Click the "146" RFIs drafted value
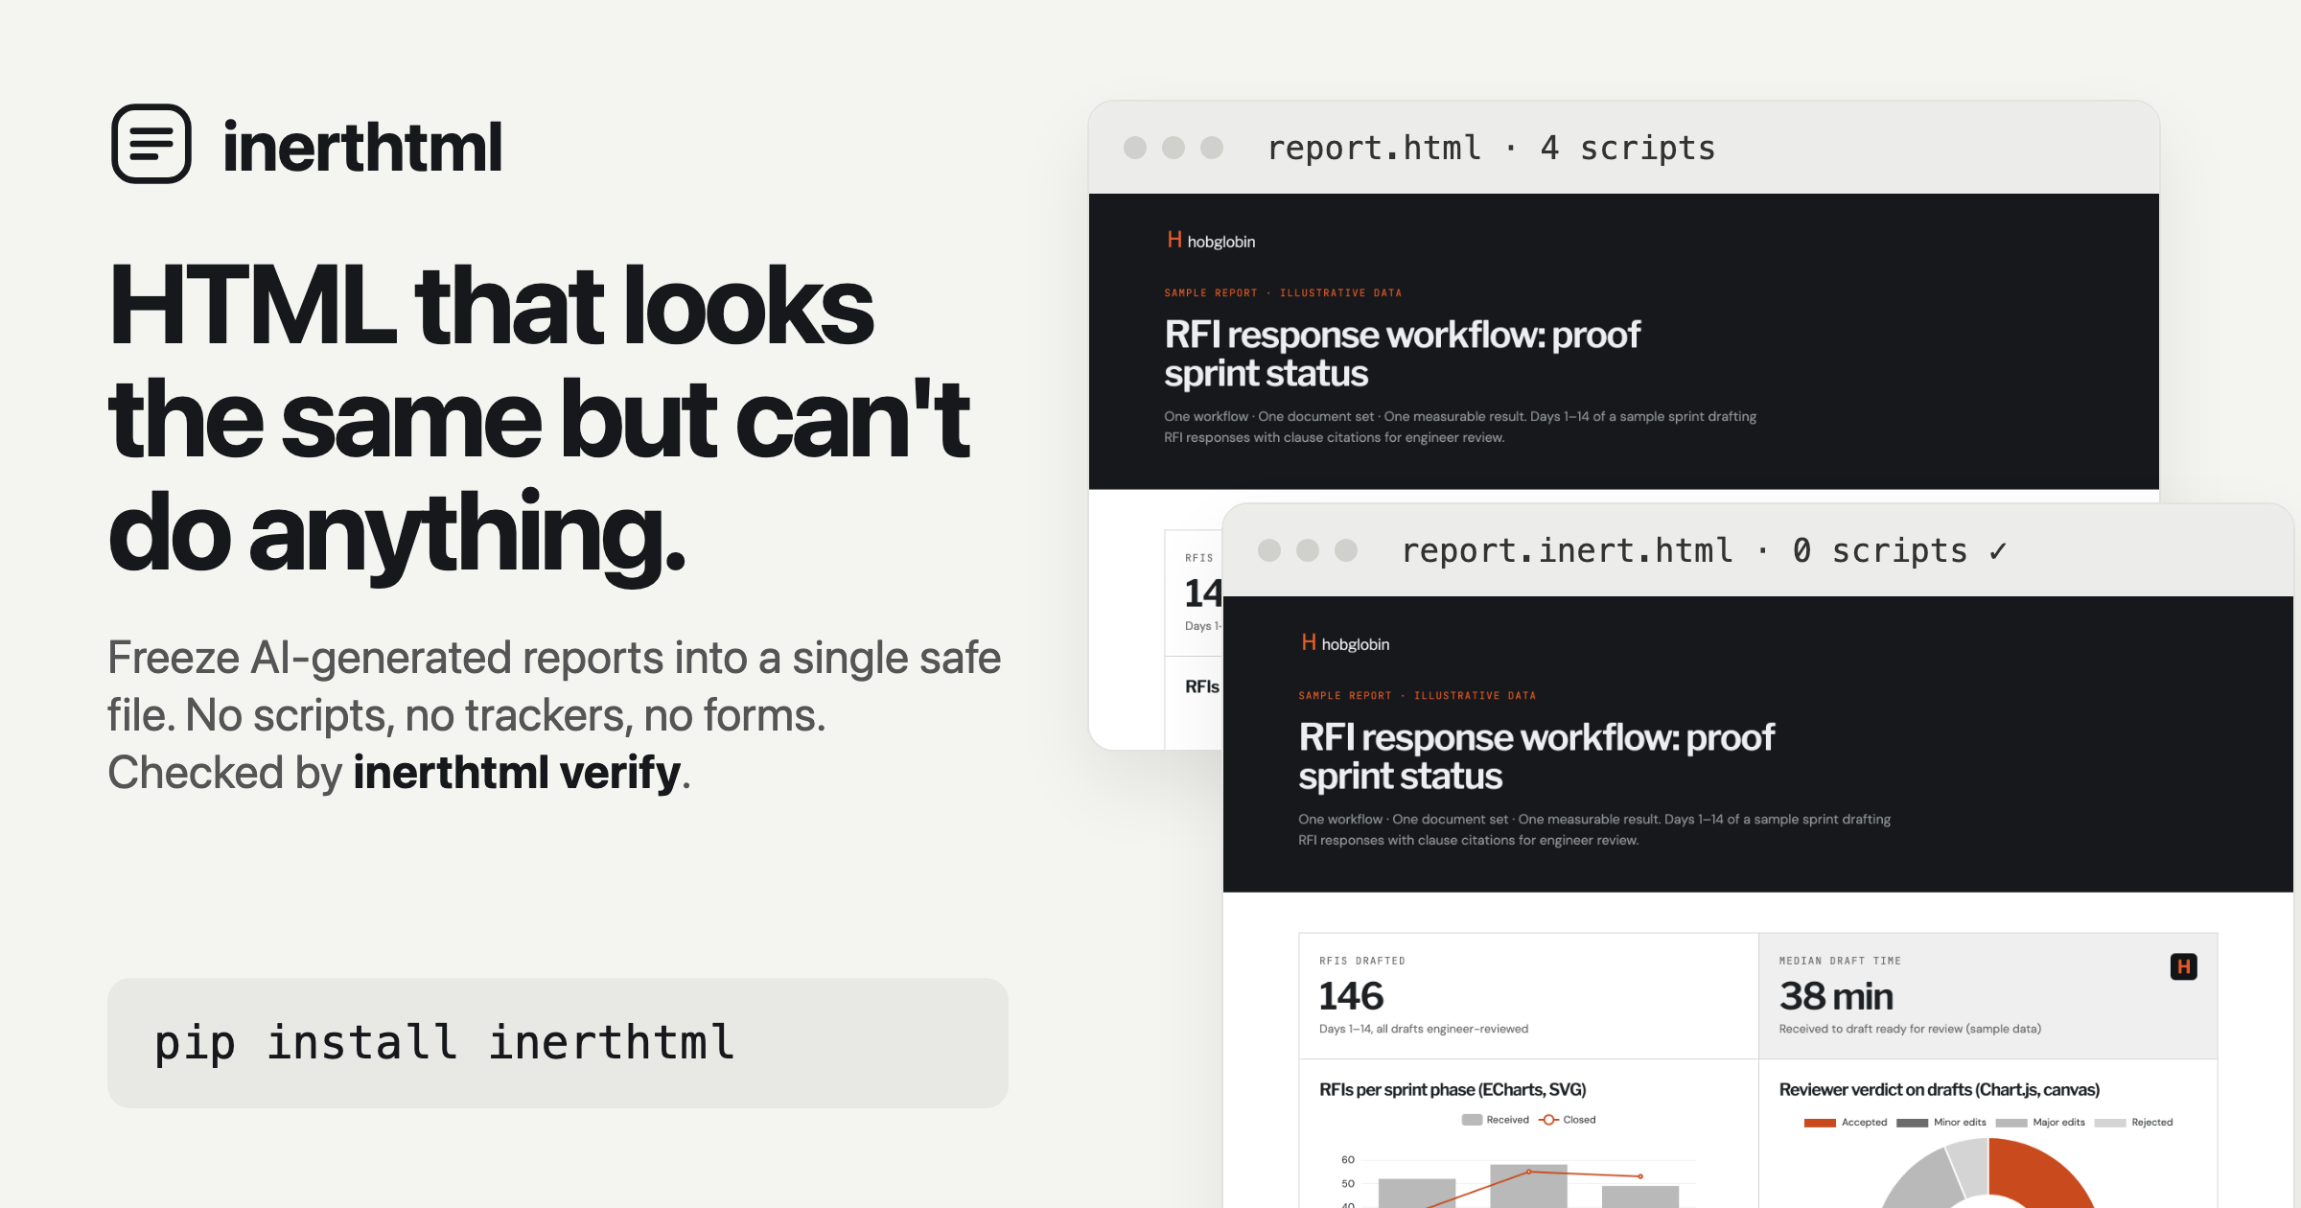Screen dimensions: 2301x1208 tap(1351, 996)
